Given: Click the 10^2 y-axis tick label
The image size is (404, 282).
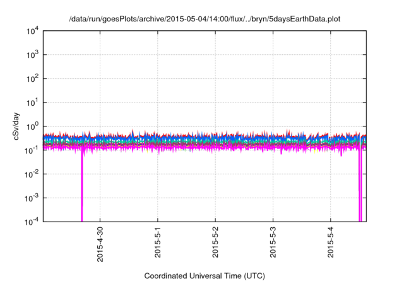Looking at the screenshot, I should tap(32, 79).
